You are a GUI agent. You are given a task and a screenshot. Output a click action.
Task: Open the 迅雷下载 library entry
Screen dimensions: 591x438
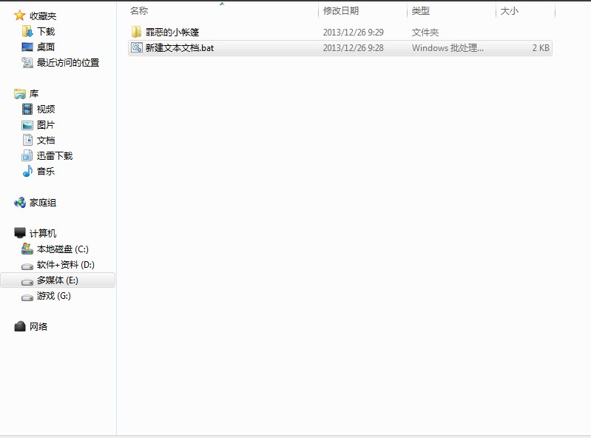pyautogui.click(x=54, y=156)
